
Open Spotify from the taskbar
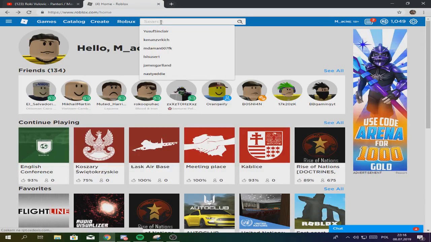click(x=140, y=237)
